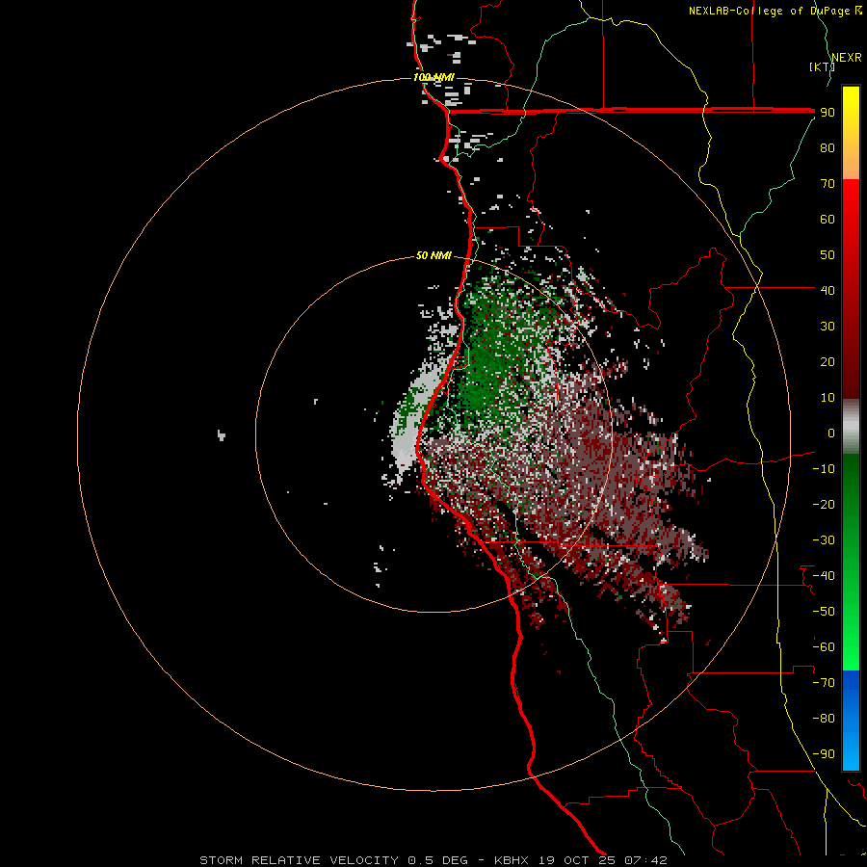Click the 60 value on the velocity scale
867x867 pixels.
point(828,219)
